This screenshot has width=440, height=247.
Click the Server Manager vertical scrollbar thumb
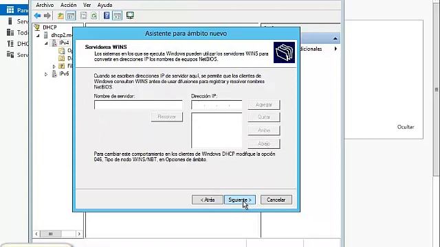coord(436,90)
